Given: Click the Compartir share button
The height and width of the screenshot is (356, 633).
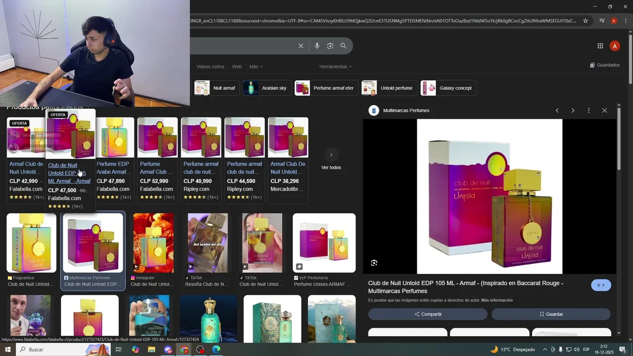Looking at the screenshot, I should [x=428, y=314].
